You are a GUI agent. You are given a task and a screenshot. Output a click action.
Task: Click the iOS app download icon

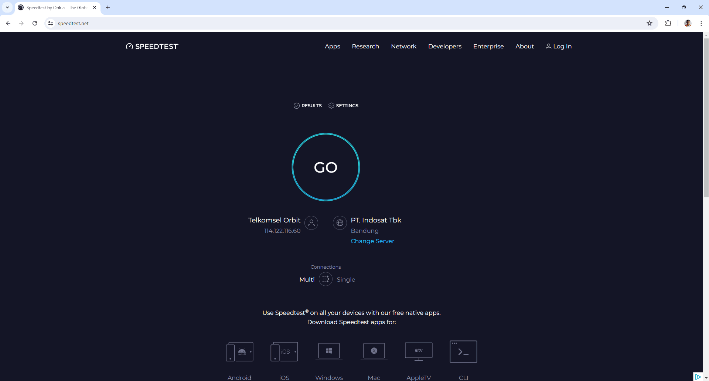284,351
